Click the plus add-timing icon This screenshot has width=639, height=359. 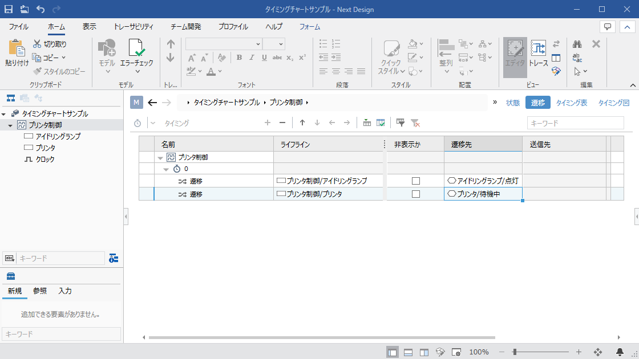click(268, 123)
